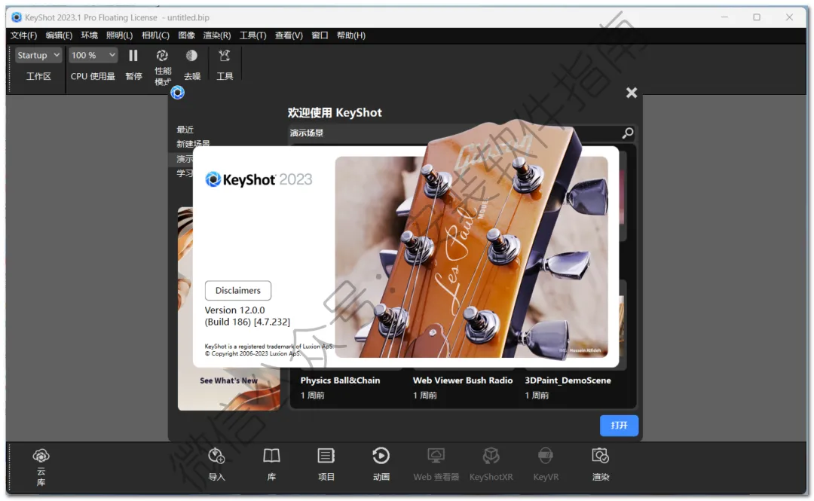The width and height of the screenshot is (814, 501).
Task: Select the 3DPaint_DemoScene item
Action: [x=568, y=380]
